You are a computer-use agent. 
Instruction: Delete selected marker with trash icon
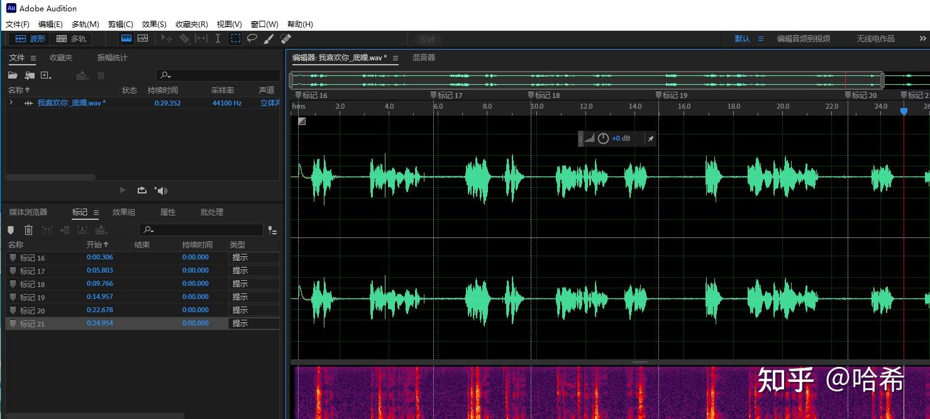pos(28,231)
